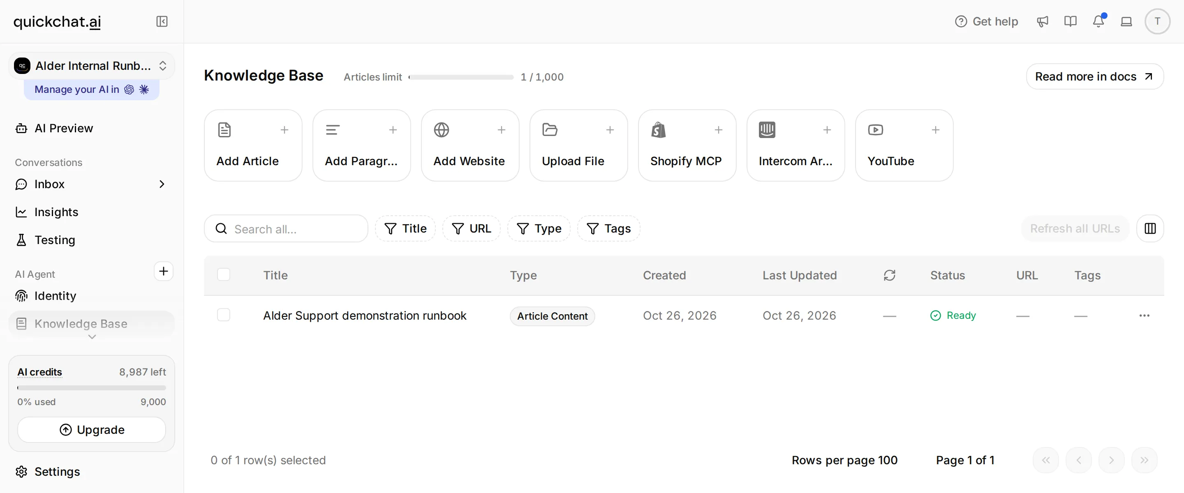Open the Title filter
Image resolution: width=1184 pixels, height=493 pixels.
tap(405, 228)
